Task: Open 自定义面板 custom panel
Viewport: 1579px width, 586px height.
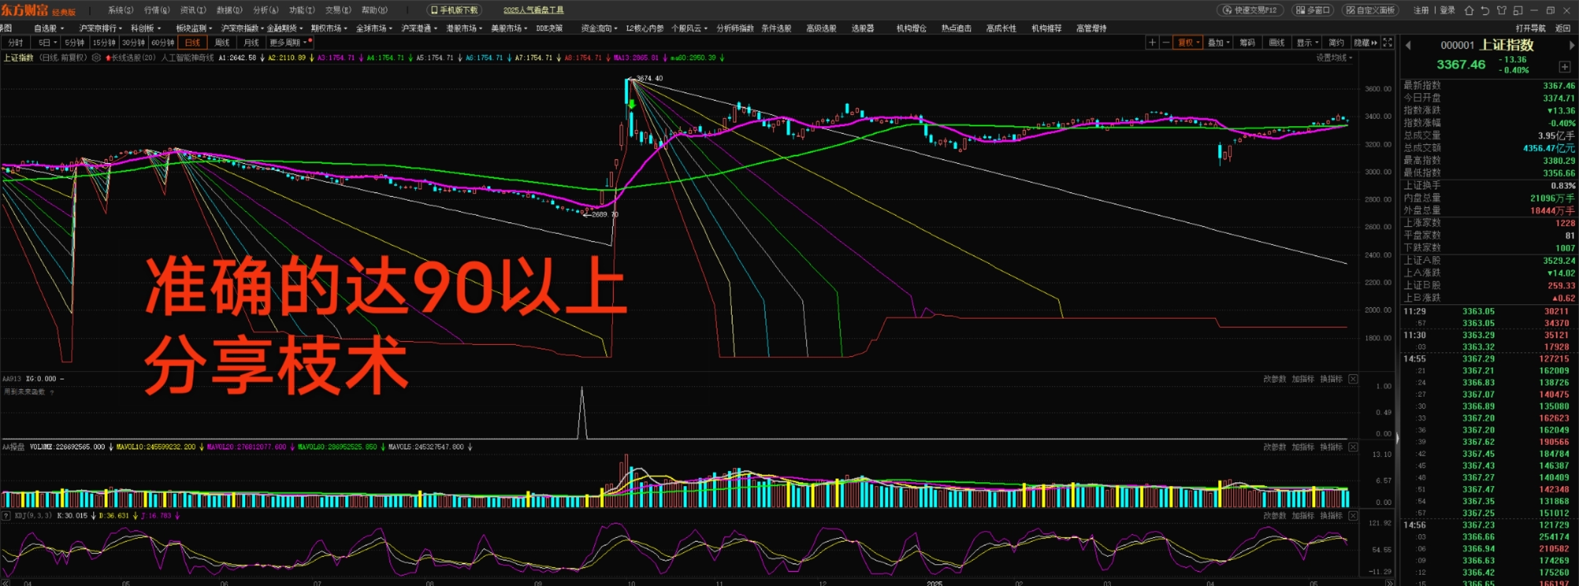Action: coord(1371,10)
